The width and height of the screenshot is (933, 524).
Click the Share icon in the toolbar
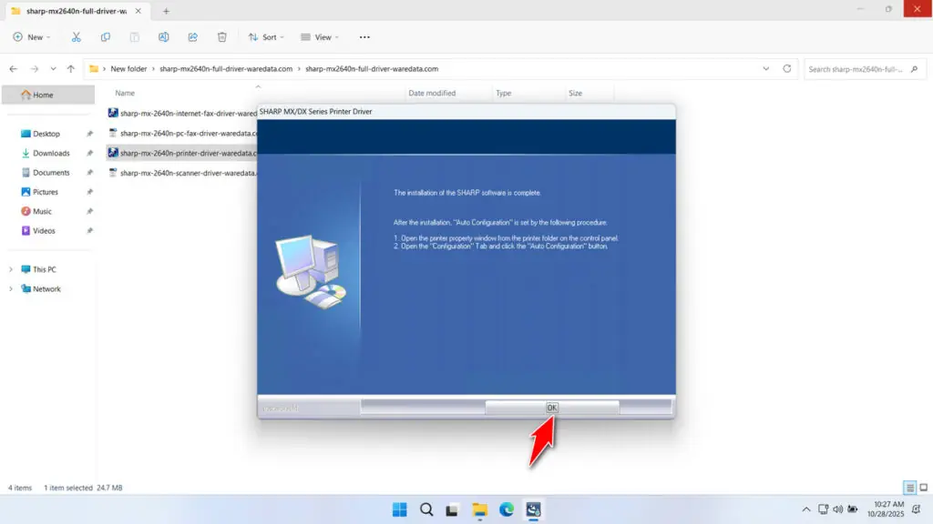pos(192,37)
